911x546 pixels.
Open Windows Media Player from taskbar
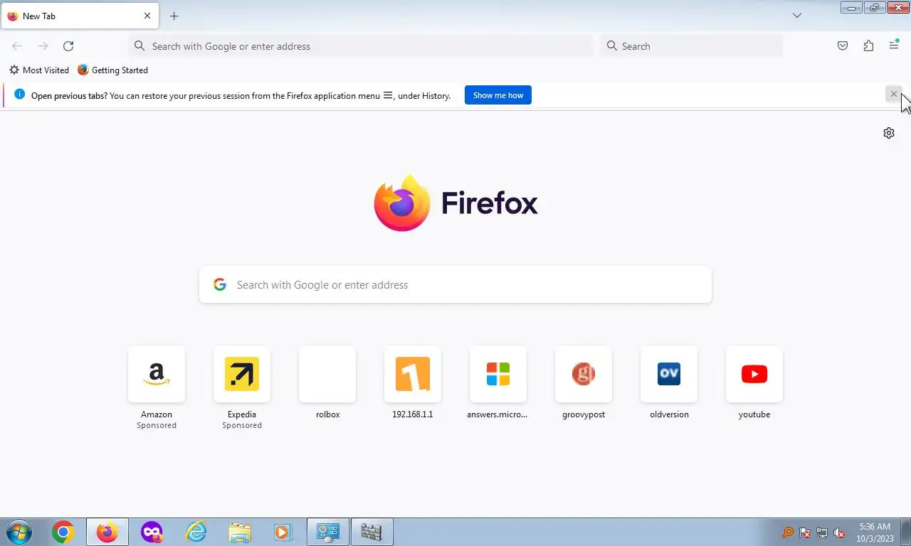283,532
